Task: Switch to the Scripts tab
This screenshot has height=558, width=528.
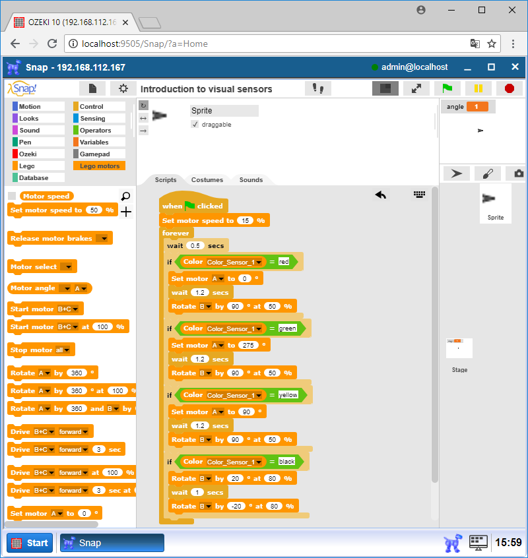Action: (x=166, y=179)
